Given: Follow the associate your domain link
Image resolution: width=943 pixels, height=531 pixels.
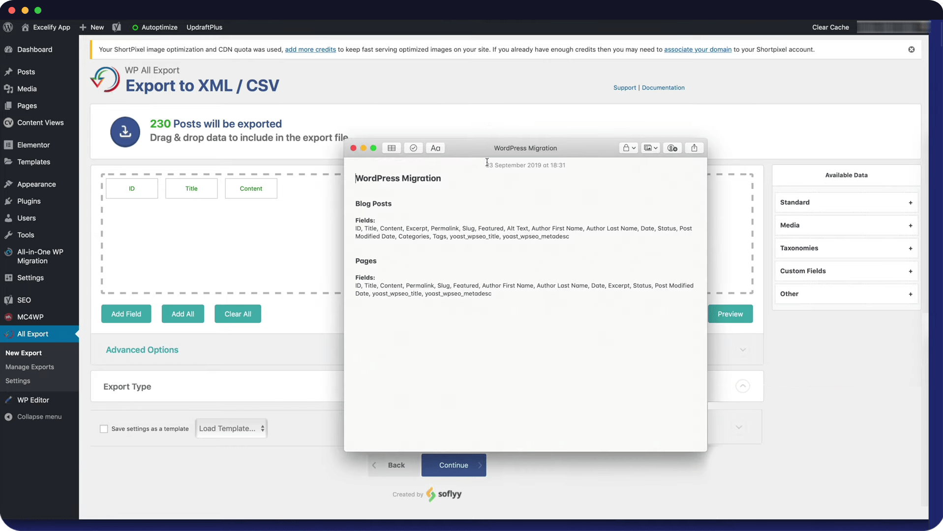Looking at the screenshot, I should (x=698, y=49).
